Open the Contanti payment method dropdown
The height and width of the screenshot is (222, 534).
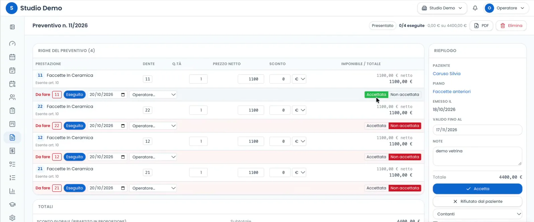pos(477,214)
